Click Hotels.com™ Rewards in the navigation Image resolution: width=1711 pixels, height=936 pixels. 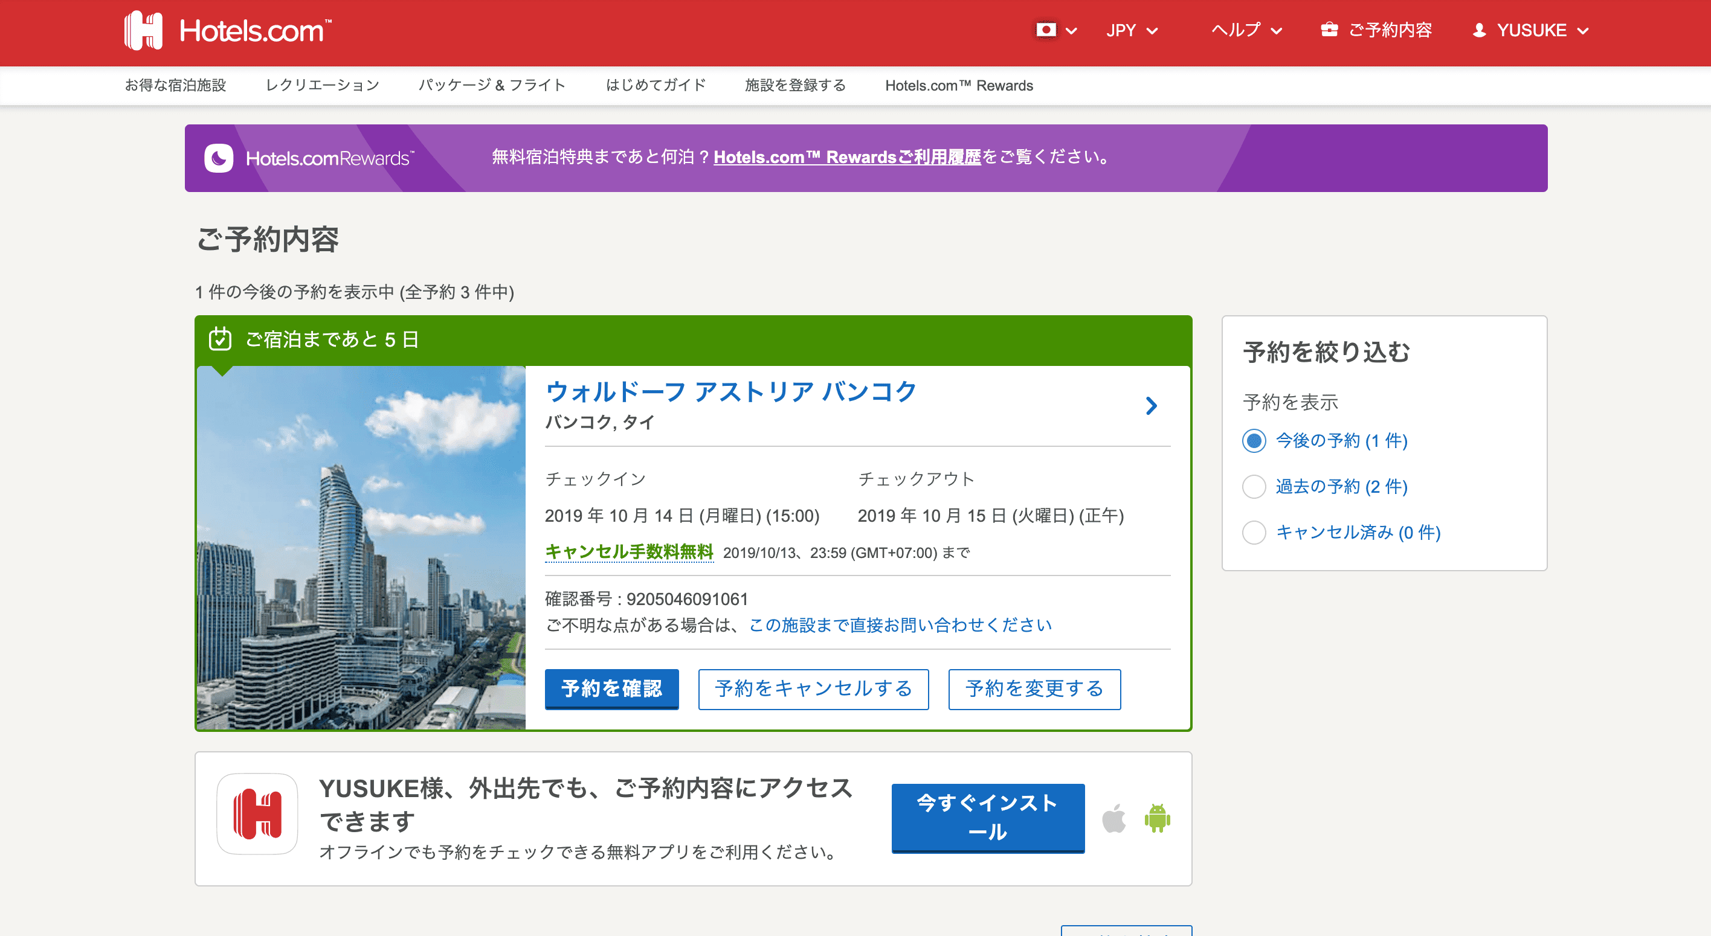pos(959,85)
